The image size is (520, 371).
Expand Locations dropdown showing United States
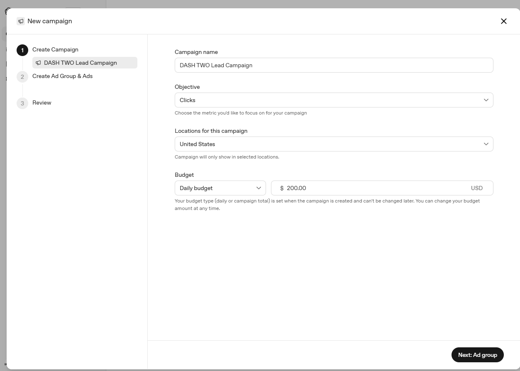[334, 144]
